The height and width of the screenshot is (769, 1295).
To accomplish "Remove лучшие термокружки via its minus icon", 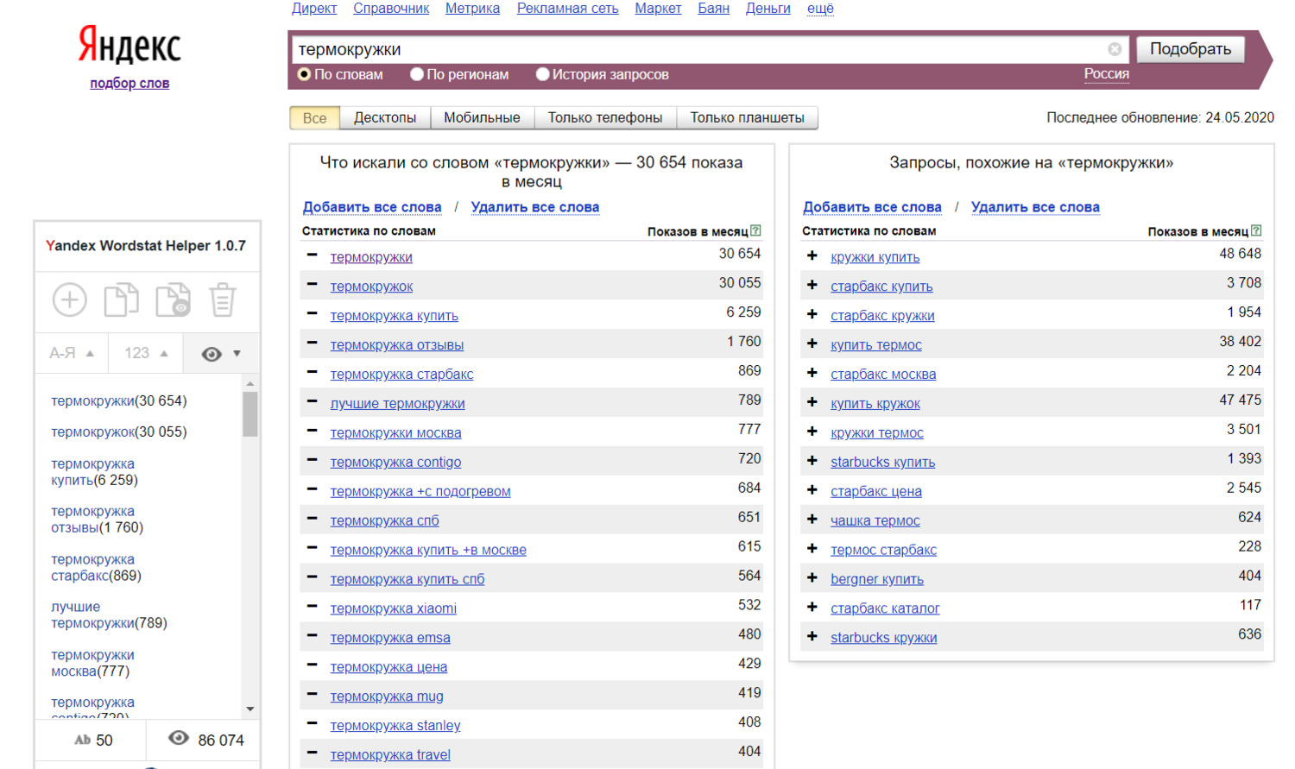I will tap(312, 402).
